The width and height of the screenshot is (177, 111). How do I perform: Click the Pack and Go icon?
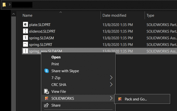pyautogui.click(x=120, y=99)
